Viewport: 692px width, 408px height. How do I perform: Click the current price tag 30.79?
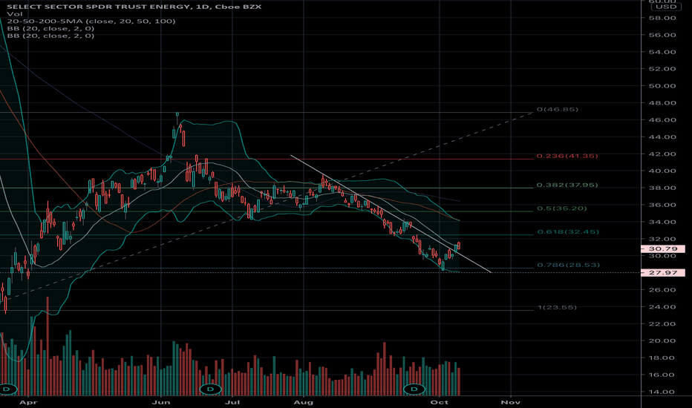663,249
